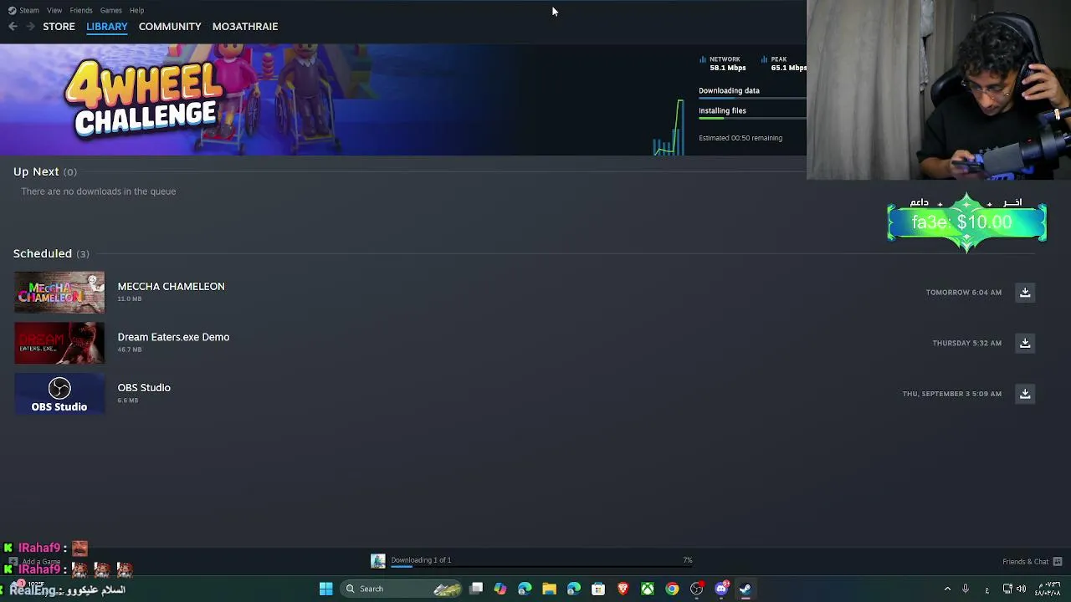
Task: Open the Friends menu
Action: (x=81, y=10)
